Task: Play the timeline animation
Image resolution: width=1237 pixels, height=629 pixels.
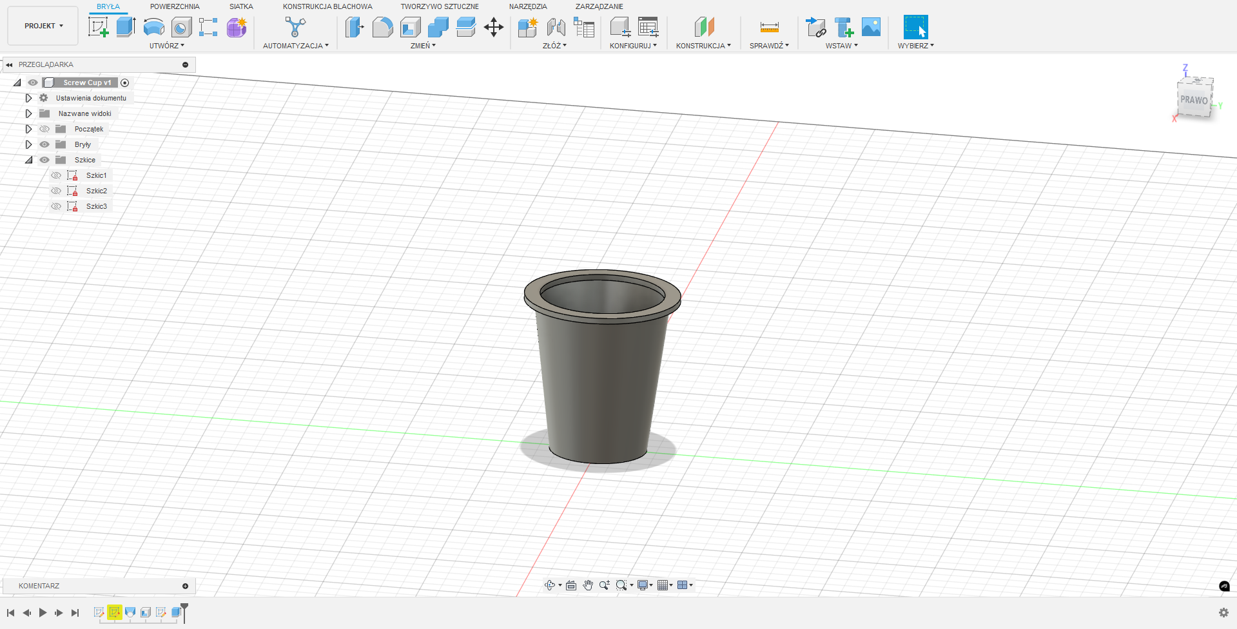Action: 43,612
